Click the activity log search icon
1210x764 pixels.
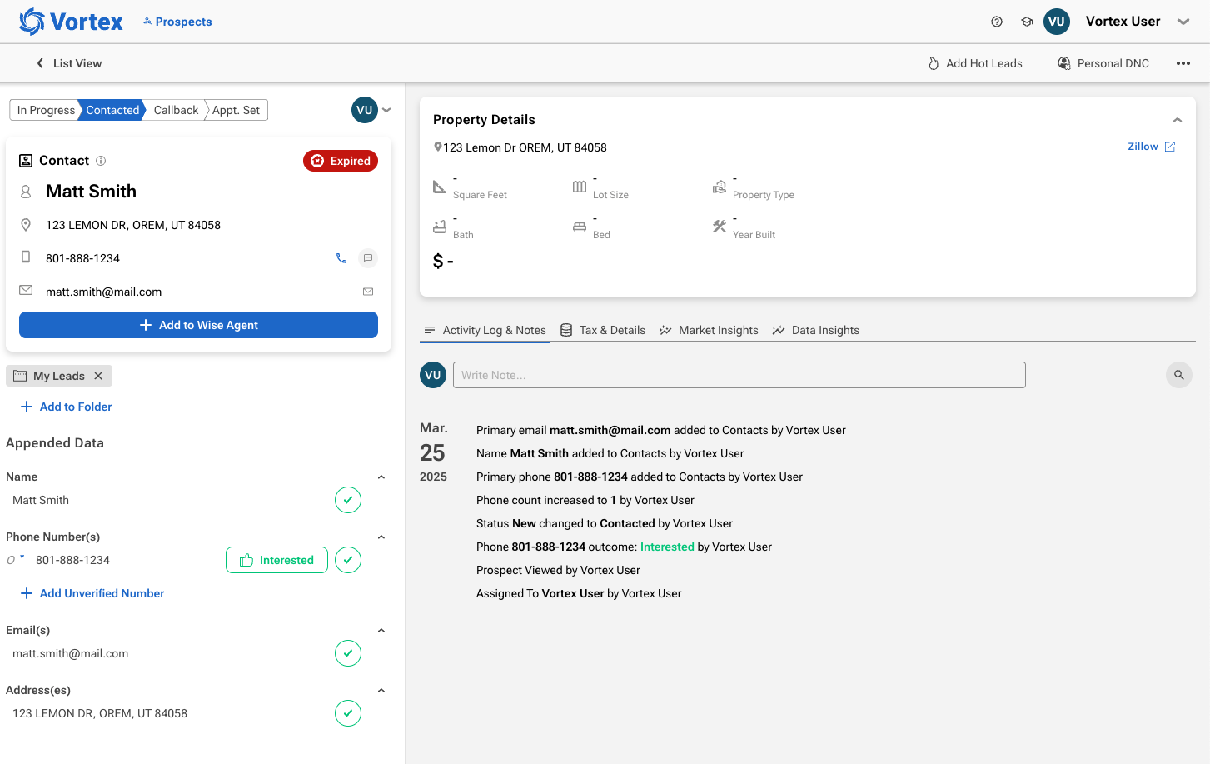(x=1179, y=375)
